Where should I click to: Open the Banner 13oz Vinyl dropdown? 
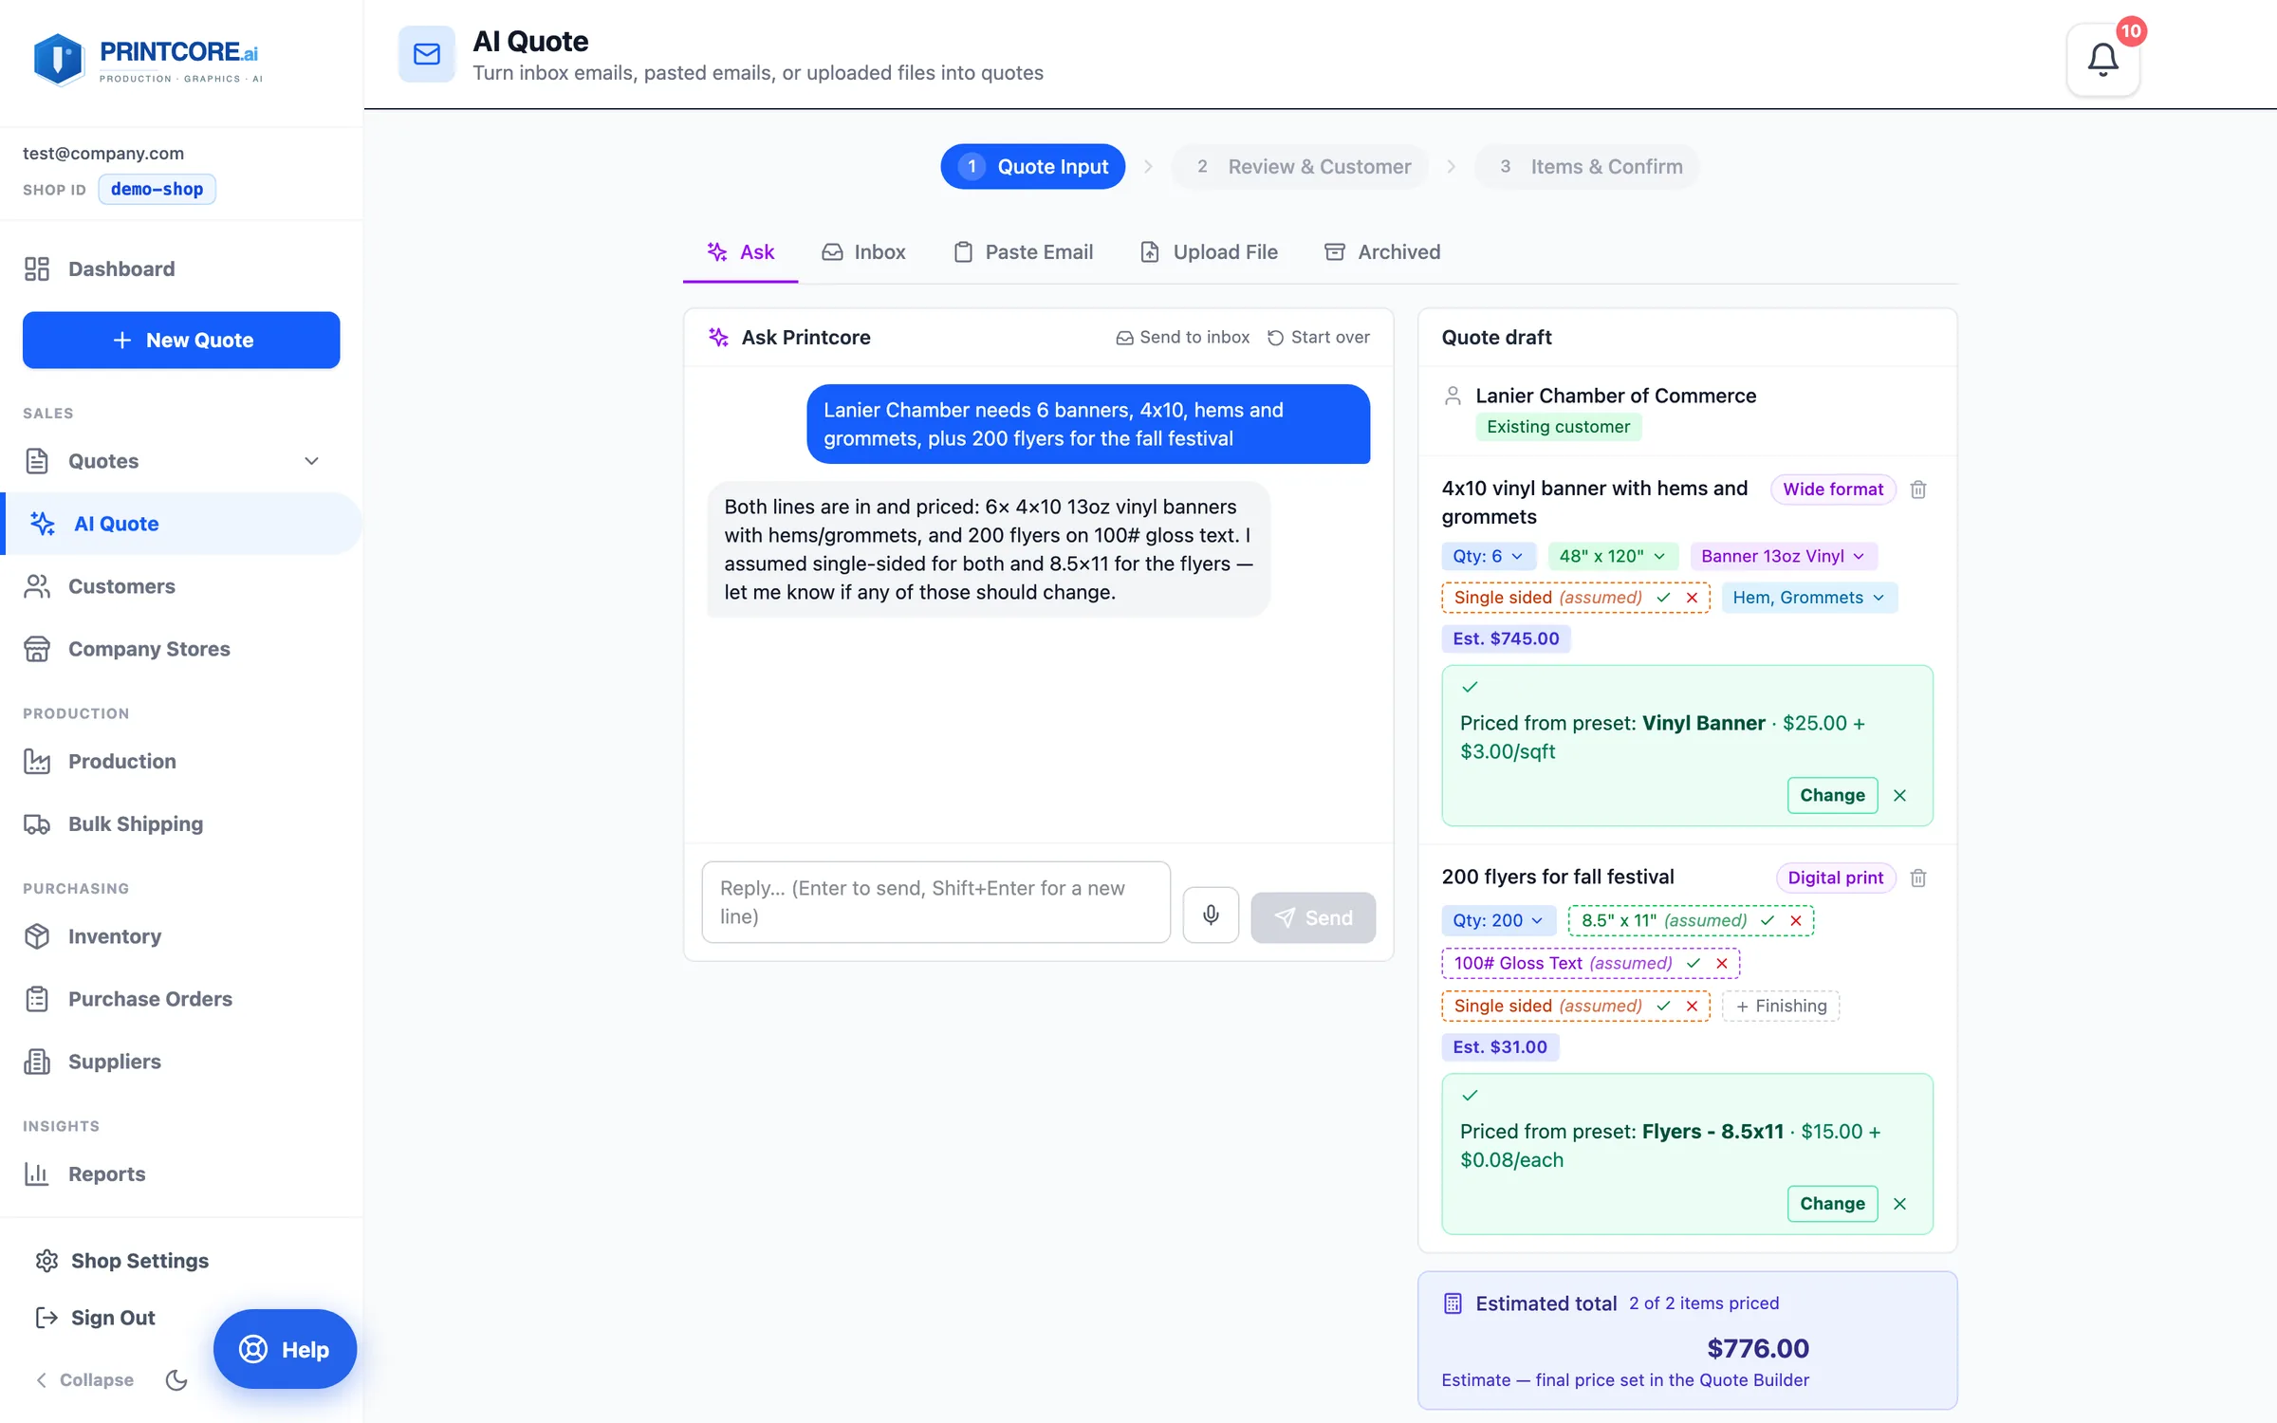1783,556
